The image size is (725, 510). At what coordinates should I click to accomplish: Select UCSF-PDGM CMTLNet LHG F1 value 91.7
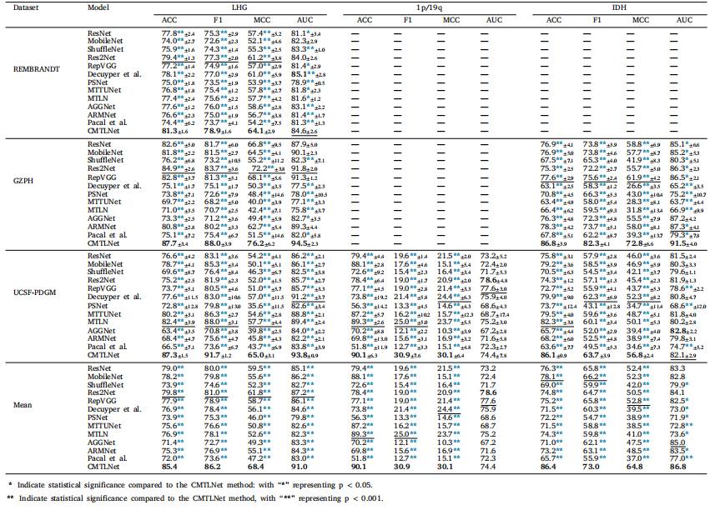pos(218,355)
